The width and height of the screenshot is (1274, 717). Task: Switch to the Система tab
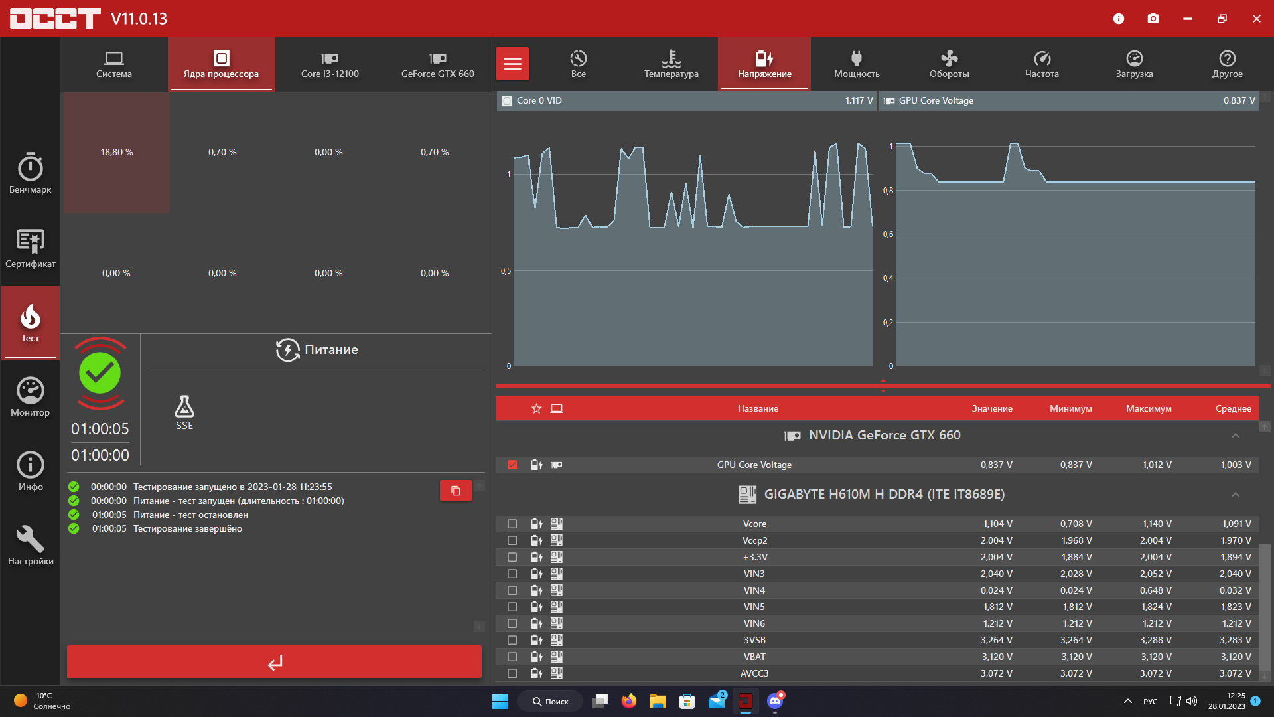click(114, 64)
